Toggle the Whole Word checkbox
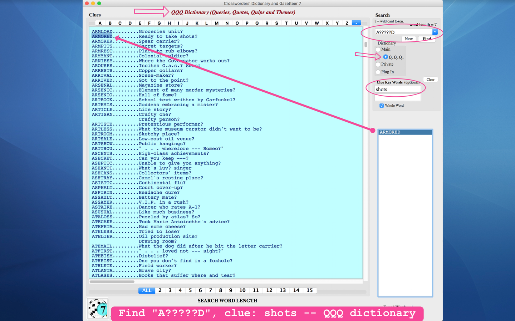 [x=382, y=106]
